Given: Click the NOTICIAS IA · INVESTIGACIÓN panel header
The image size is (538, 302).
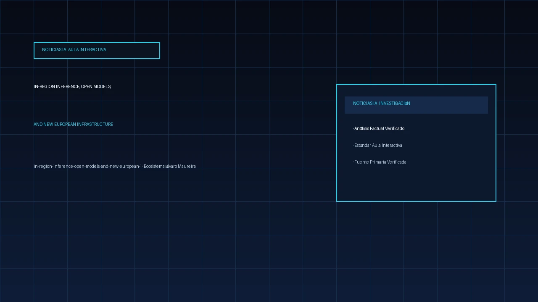Looking at the screenshot, I should pyautogui.click(x=416, y=105).
